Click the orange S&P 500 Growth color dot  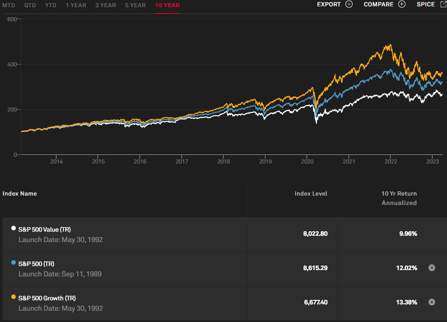coord(14,297)
